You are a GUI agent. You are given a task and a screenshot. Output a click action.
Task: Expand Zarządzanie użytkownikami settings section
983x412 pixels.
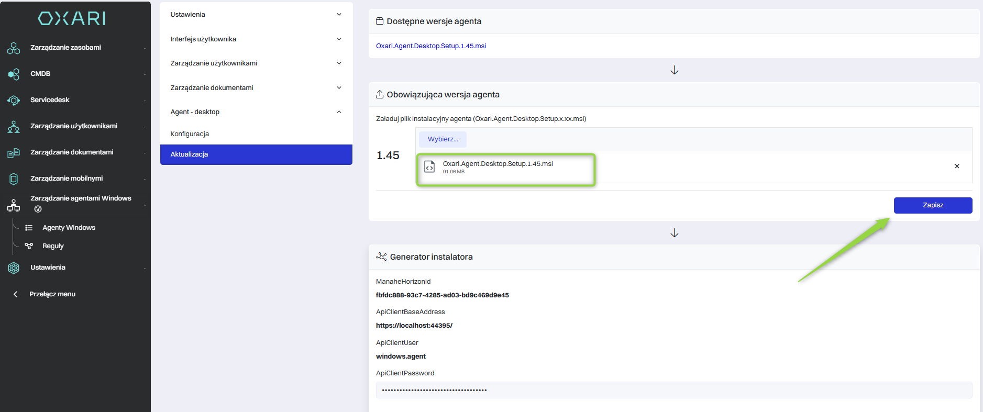pyautogui.click(x=256, y=63)
